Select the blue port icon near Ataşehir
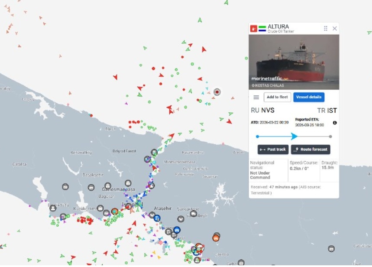The width and height of the screenshot is (372, 267). [x=157, y=218]
